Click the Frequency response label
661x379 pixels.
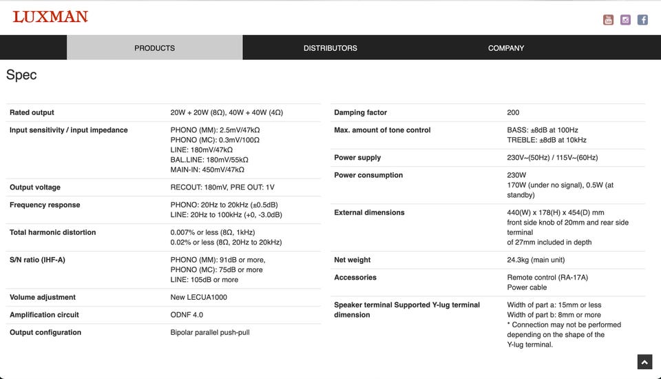pyautogui.click(x=45, y=205)
